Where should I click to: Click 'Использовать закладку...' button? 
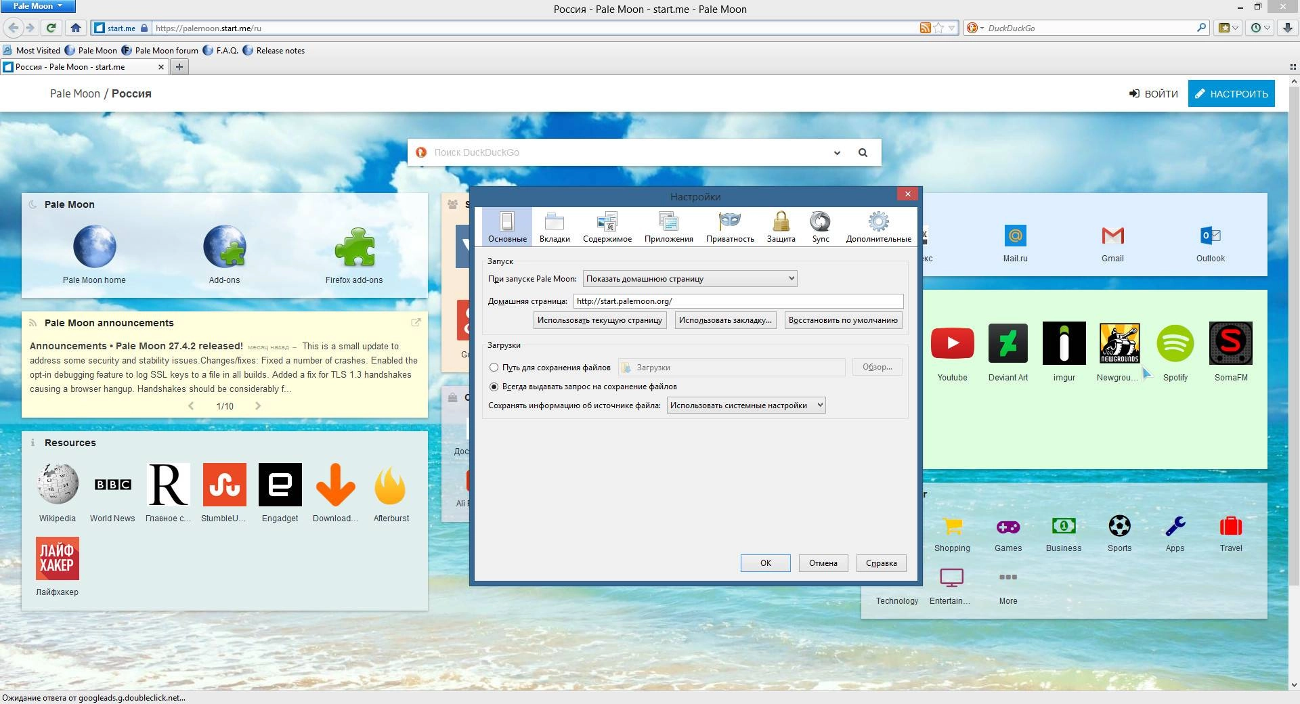click(725, 320)
